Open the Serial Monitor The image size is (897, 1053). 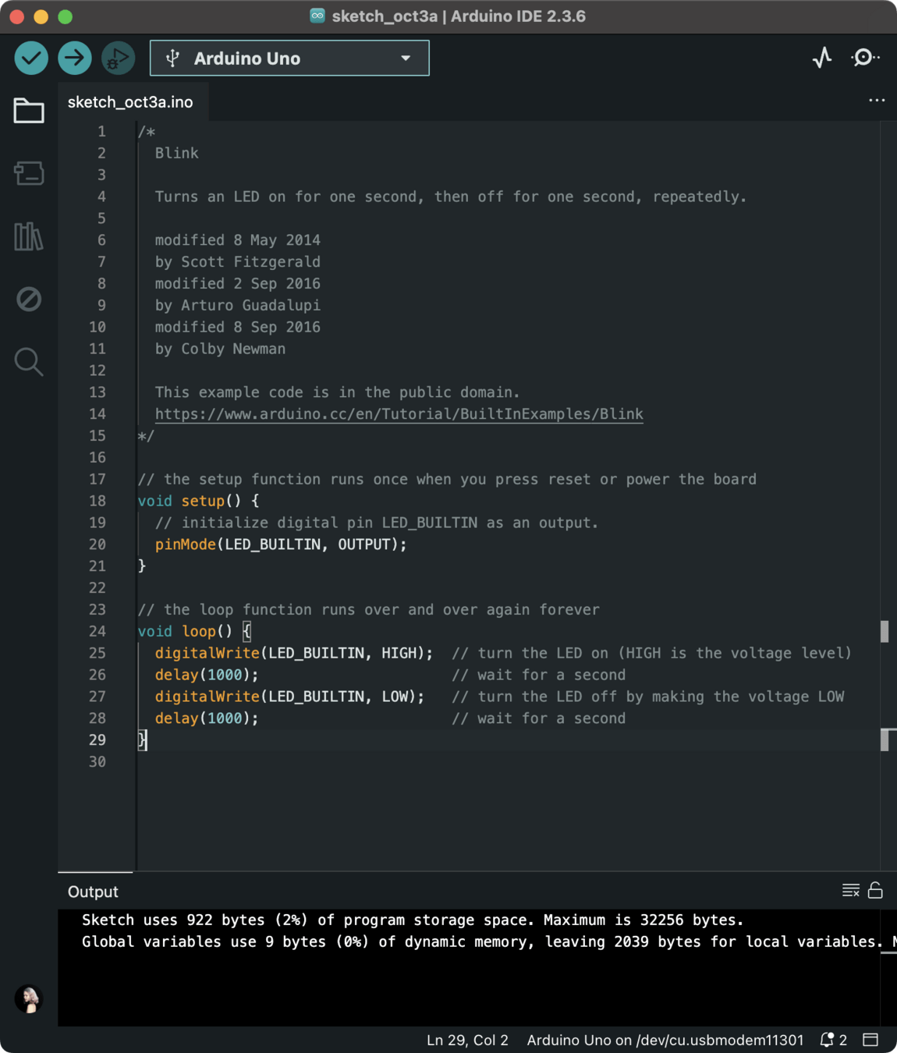864,58
